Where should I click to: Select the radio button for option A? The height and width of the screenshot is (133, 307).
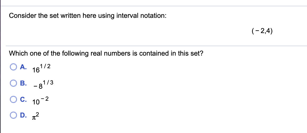click(14, 67)
